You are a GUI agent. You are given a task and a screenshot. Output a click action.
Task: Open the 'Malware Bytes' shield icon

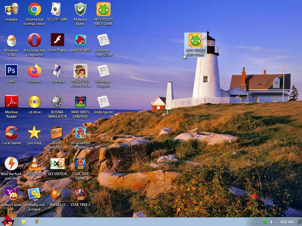[80, 9]
